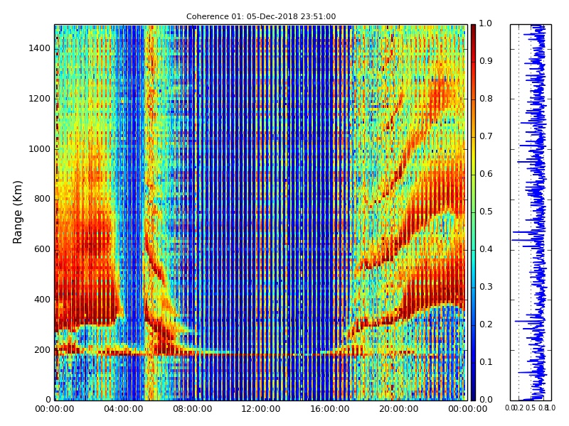569x426 pixels.
Task: Click the 1400 range tick label
Action: pyautogui.click(x=40, y=48)
